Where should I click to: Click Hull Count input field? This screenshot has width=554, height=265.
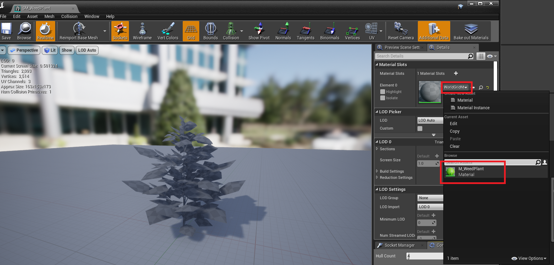pyautogui.click(x=425, y=256)
